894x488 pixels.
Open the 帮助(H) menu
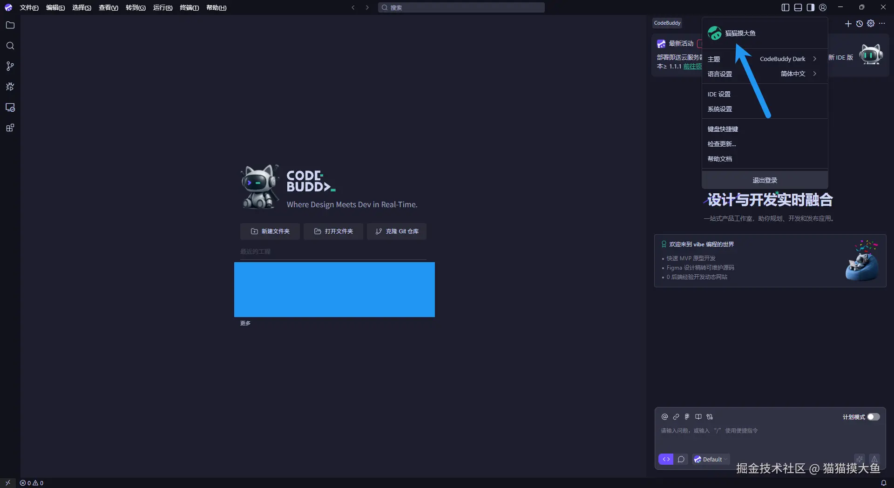216,7
